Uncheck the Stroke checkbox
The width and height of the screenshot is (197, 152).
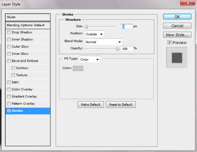[9, 111]
